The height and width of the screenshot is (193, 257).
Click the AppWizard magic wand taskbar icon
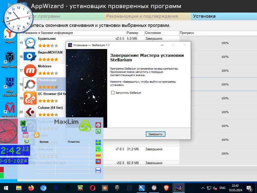(142, 188)
